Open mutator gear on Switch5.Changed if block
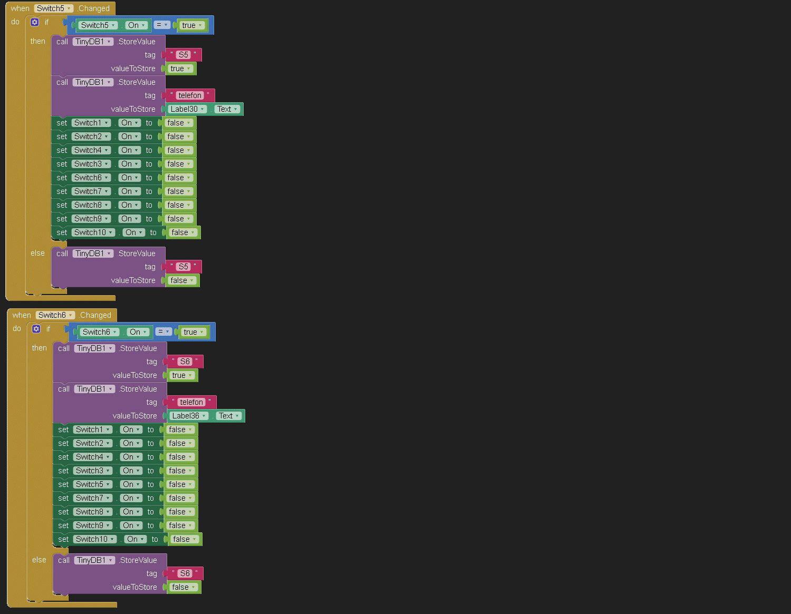The height and width of the screenshot is (614, 791). [35, 22]
